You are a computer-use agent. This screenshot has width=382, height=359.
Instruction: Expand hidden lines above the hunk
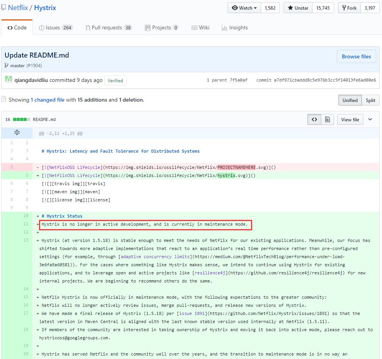17,133
